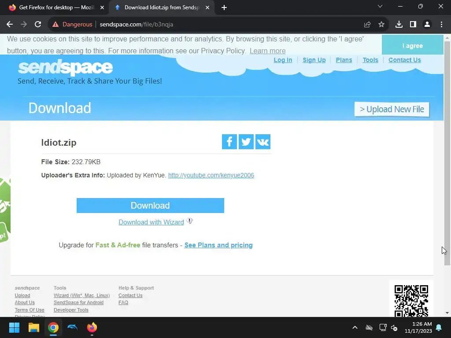Viewport: 451px width, 338px height.
Task: Open the tab search chevron
Action: [x=380, y=6]
